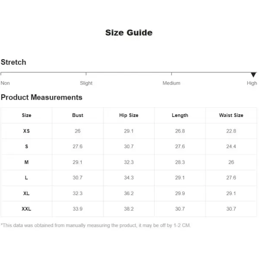The image size is (259, 259).
Task: Click the Length column header
Action: click(180, 115)
